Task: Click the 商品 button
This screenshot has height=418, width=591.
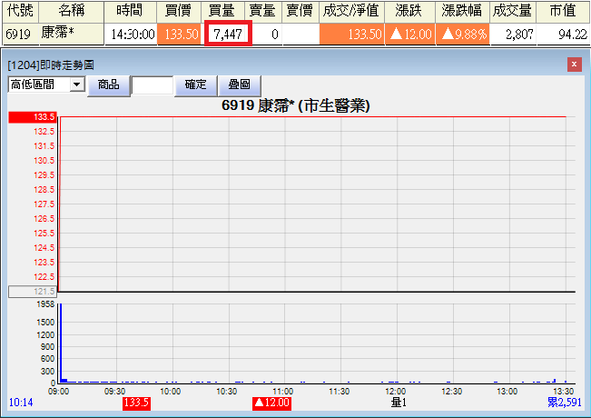Action: (108, 85)
